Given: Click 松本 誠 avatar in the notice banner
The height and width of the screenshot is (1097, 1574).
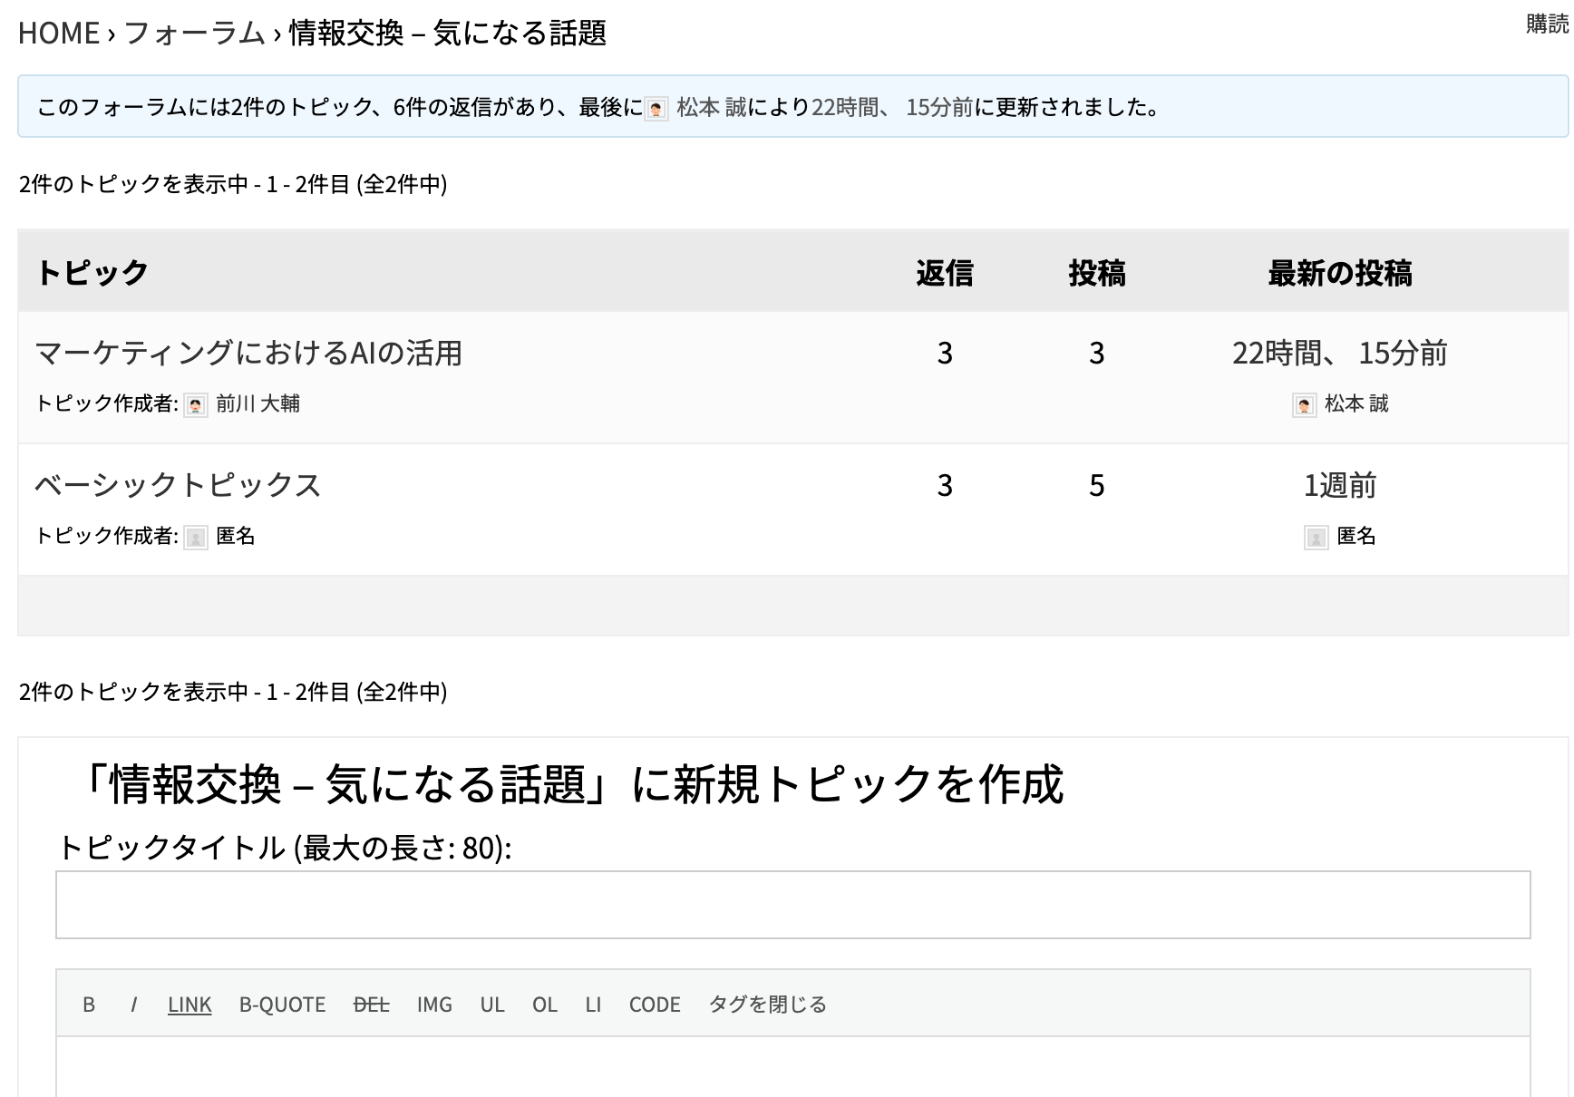Looking at the screenshot, I should point(656,110).
